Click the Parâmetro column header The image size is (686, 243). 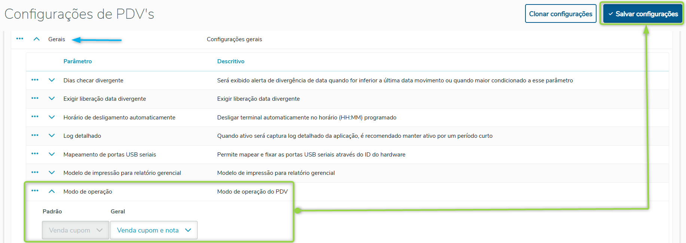click(77, 61)
